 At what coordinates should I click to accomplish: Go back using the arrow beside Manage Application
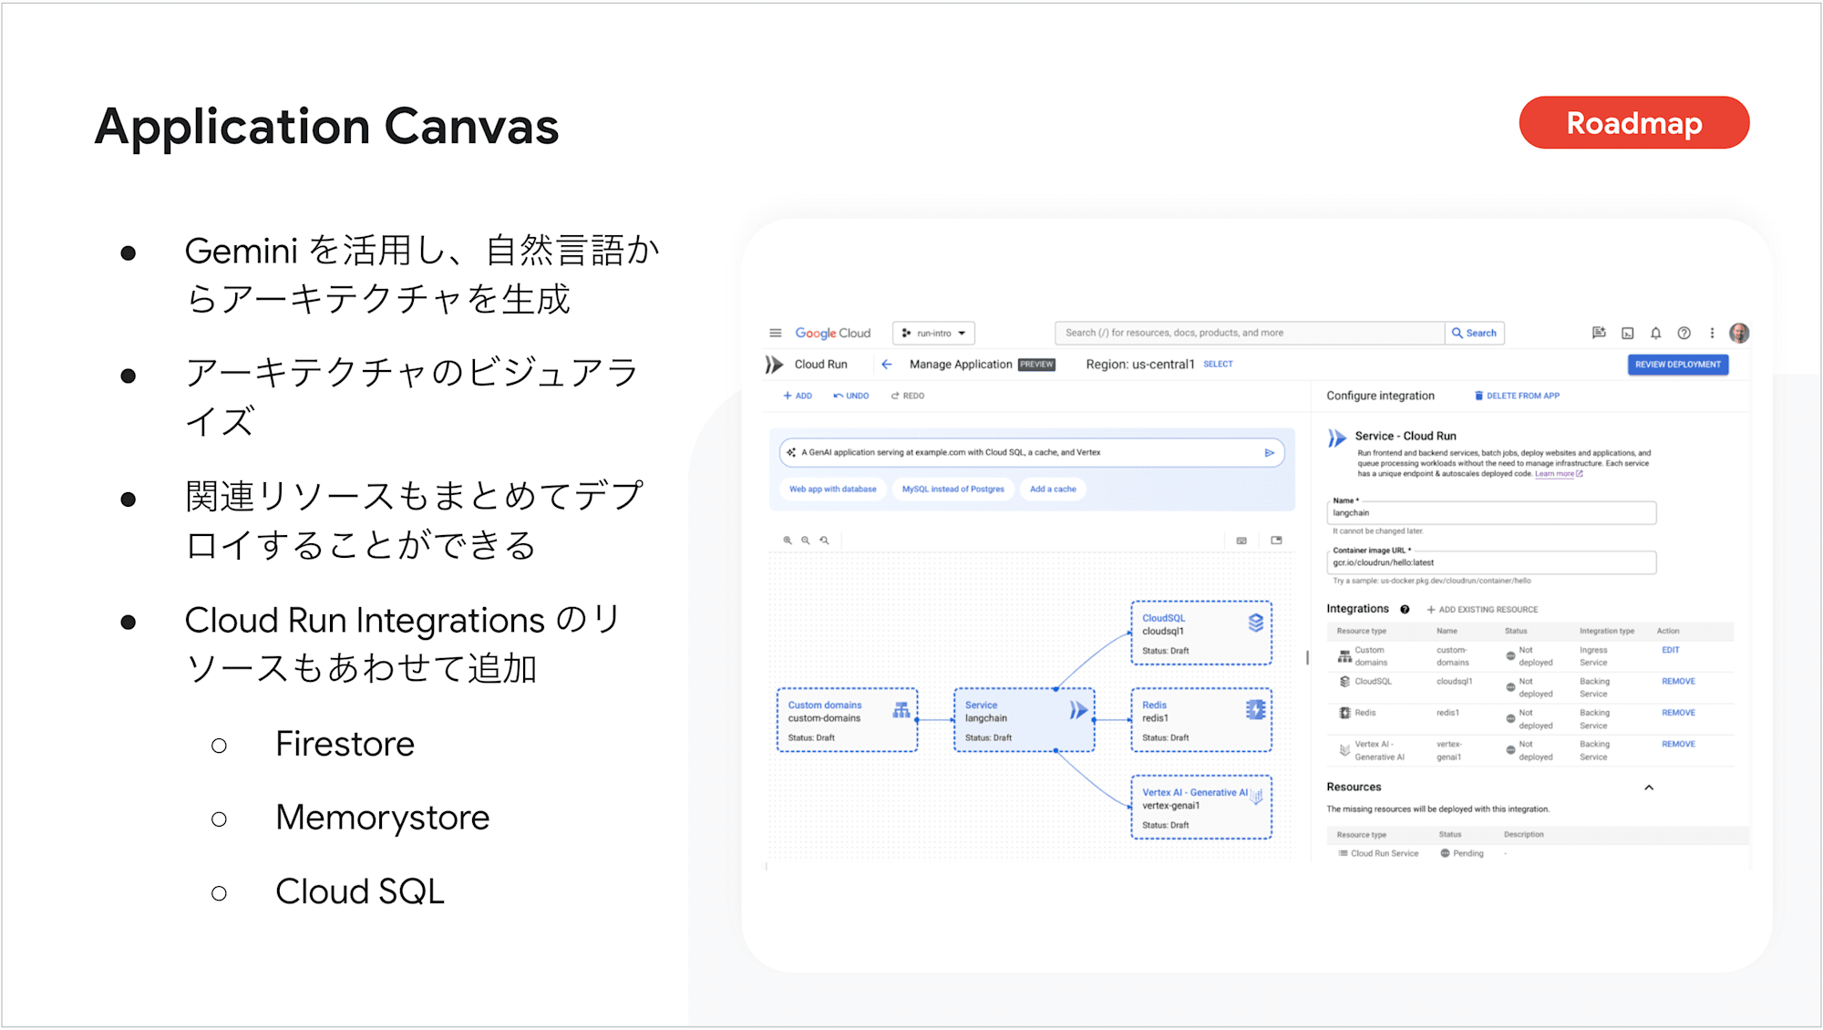(x=886, y=365)
